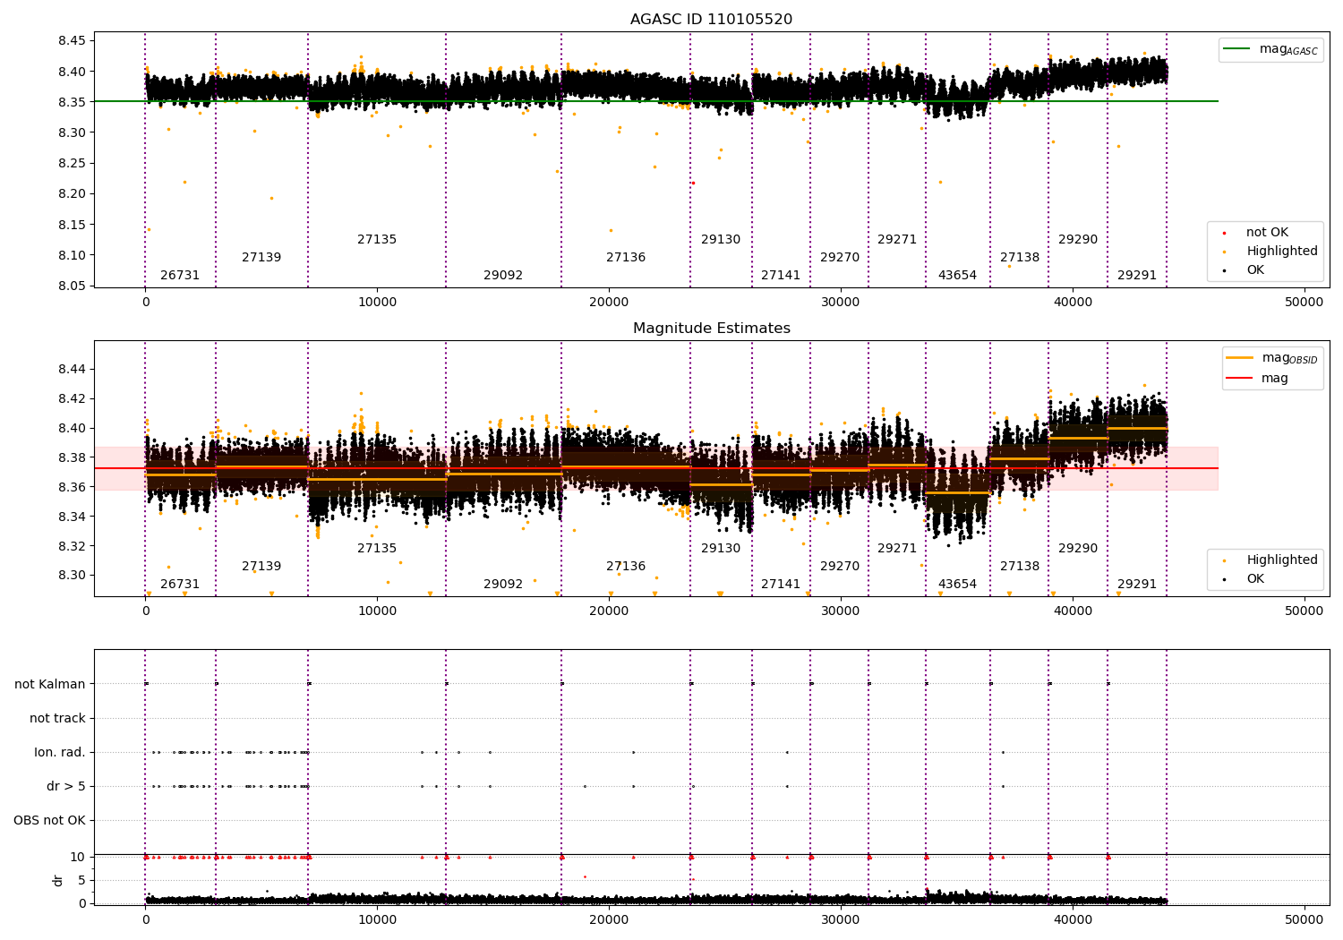
Task: Select mag OBSID legend entry in middle plot
Action: pos(1272,358)
